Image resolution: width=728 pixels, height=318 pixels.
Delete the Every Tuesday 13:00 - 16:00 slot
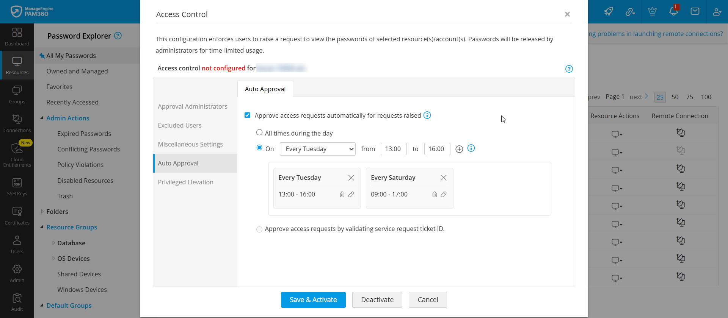[342, 195]
